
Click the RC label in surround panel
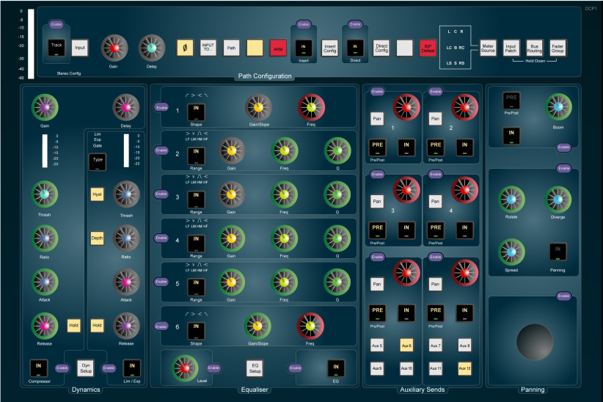click(x=461, y=48)
